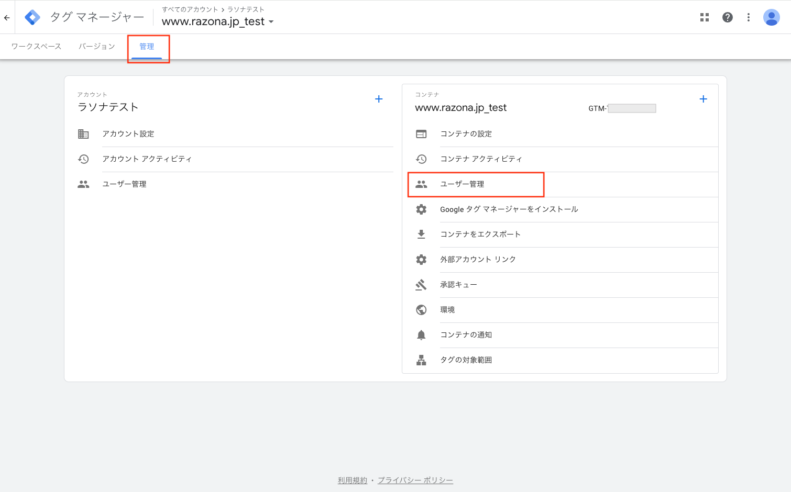Click the gavel icon for 承認キュー

coord(421,285)
